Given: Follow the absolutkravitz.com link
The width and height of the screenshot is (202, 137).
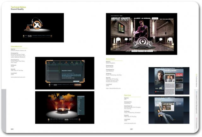Looking at the screenshot, I should 113,88.
